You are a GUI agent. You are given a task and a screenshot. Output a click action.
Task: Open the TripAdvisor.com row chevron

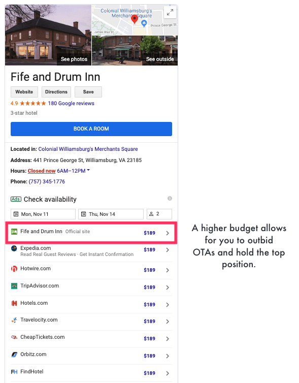coord(168,288)
